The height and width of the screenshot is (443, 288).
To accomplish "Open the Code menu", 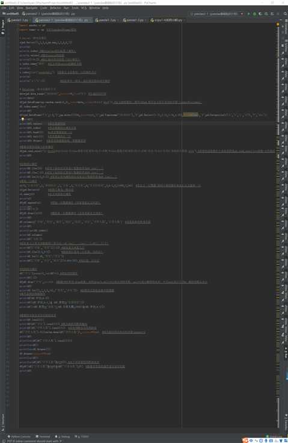I will [44, 8].
